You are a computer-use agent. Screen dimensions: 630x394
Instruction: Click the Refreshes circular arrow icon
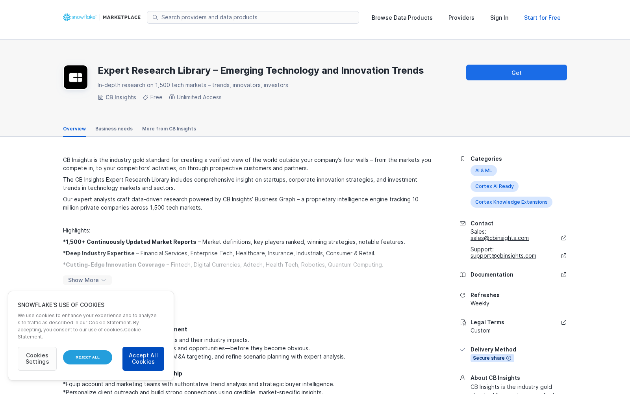pyautogui.click(x=463, y=295)
